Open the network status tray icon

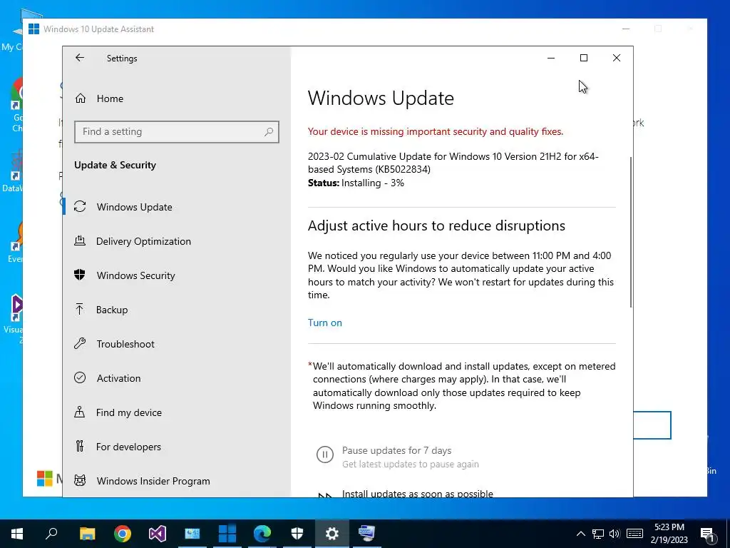(598, 534)
